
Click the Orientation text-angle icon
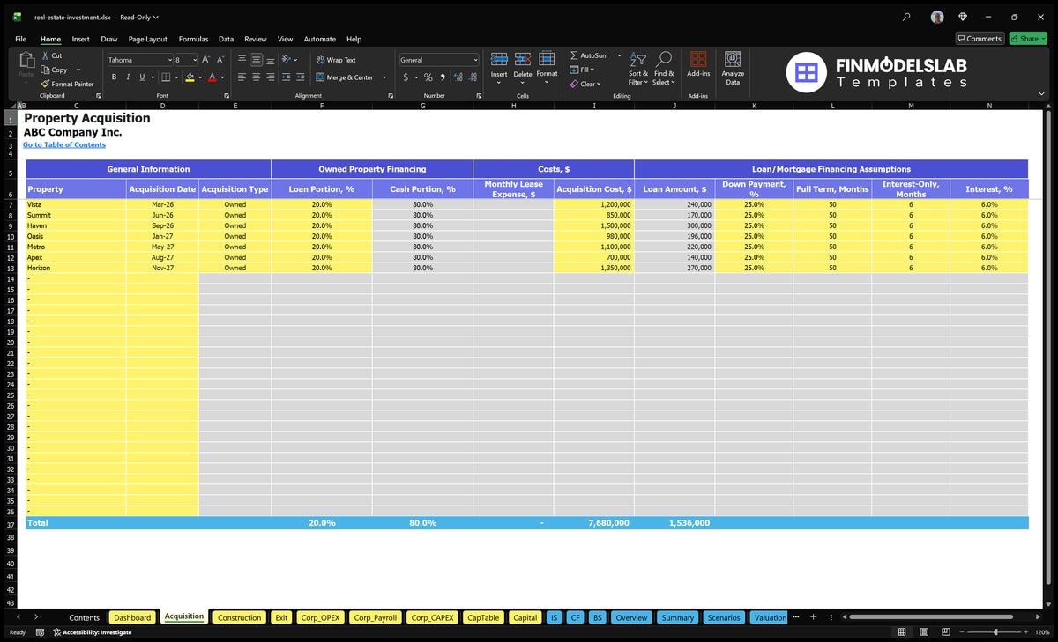coord(287,60)
